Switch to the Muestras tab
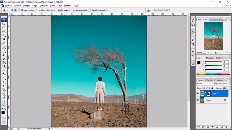The height and width of the screenshot is (130, 232). [210, 58]
